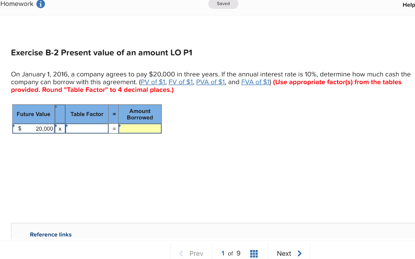Open the Help menu
The image size is (415, 259).
point(408,5)
